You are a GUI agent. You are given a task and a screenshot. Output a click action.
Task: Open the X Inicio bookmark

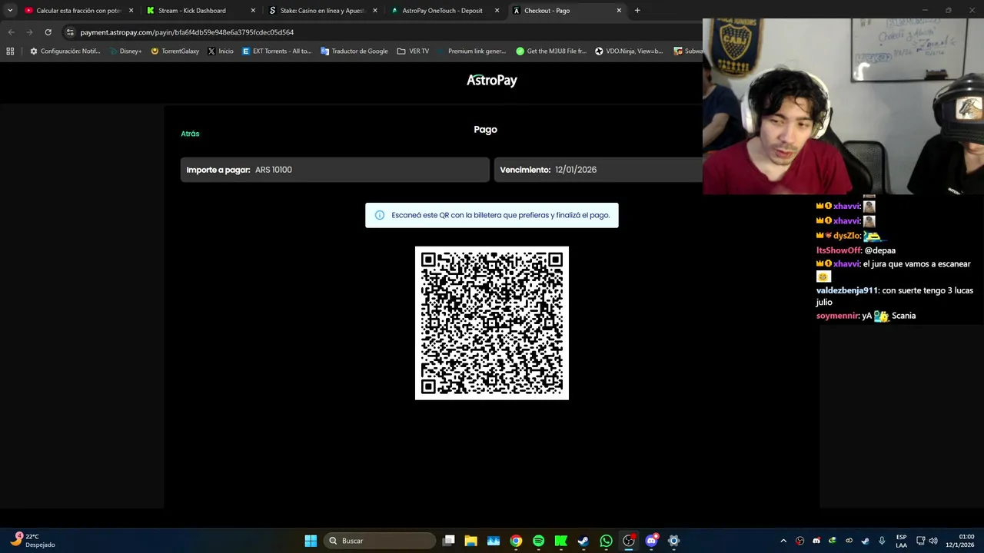pyautogui.click(x=221, y=51)
